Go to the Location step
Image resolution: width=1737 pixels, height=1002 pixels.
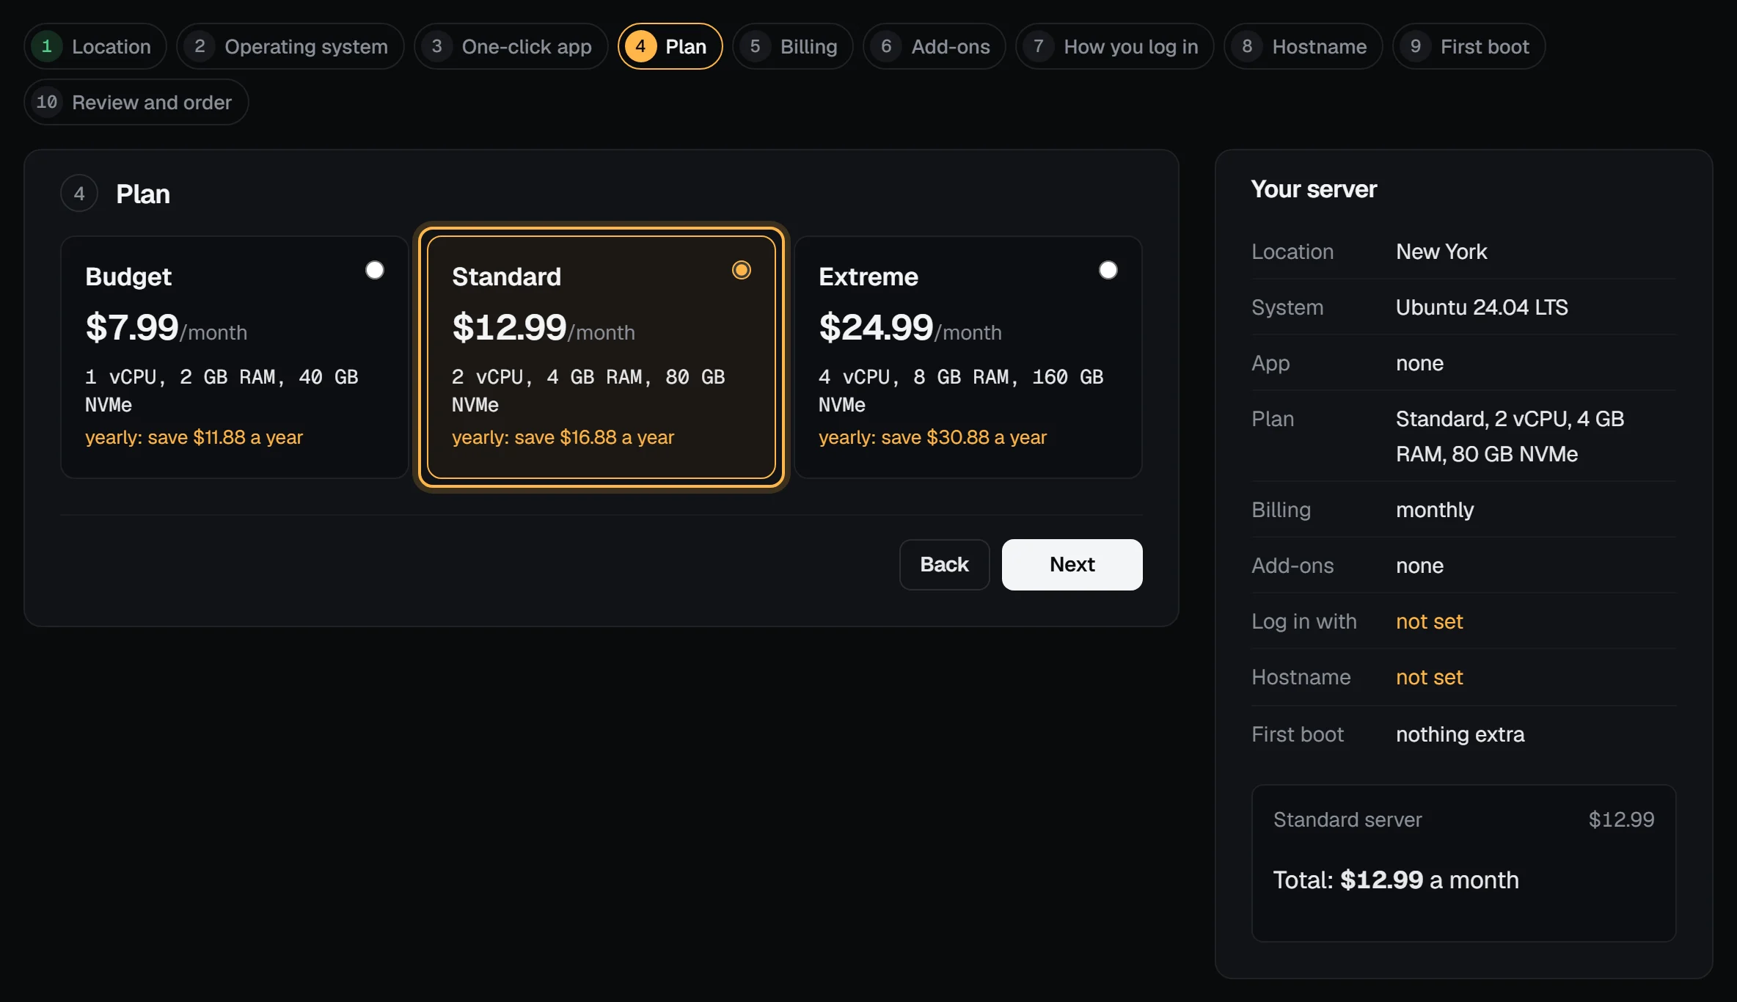(95, 46)
